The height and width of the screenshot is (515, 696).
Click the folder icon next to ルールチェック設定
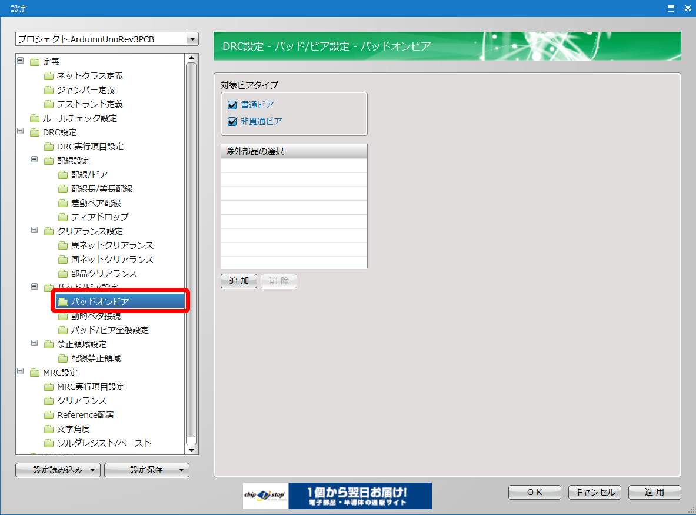pos(34,118)
